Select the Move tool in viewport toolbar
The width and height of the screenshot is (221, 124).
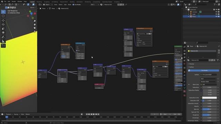pyautogui.click(x=3, y=20)
